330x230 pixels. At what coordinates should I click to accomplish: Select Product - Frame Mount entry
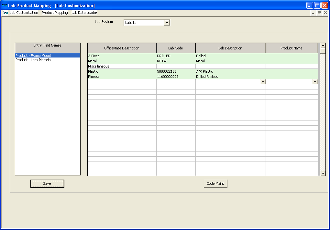pos(34,56)
